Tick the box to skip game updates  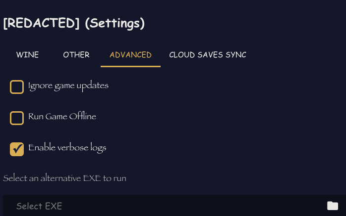click(17, 87)
